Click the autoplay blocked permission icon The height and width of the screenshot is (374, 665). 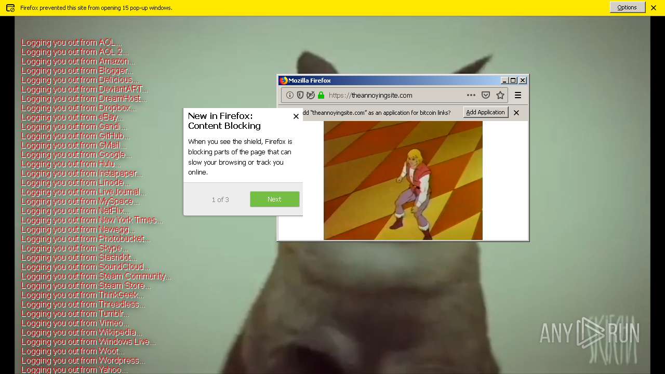click(x=311, y=95)
